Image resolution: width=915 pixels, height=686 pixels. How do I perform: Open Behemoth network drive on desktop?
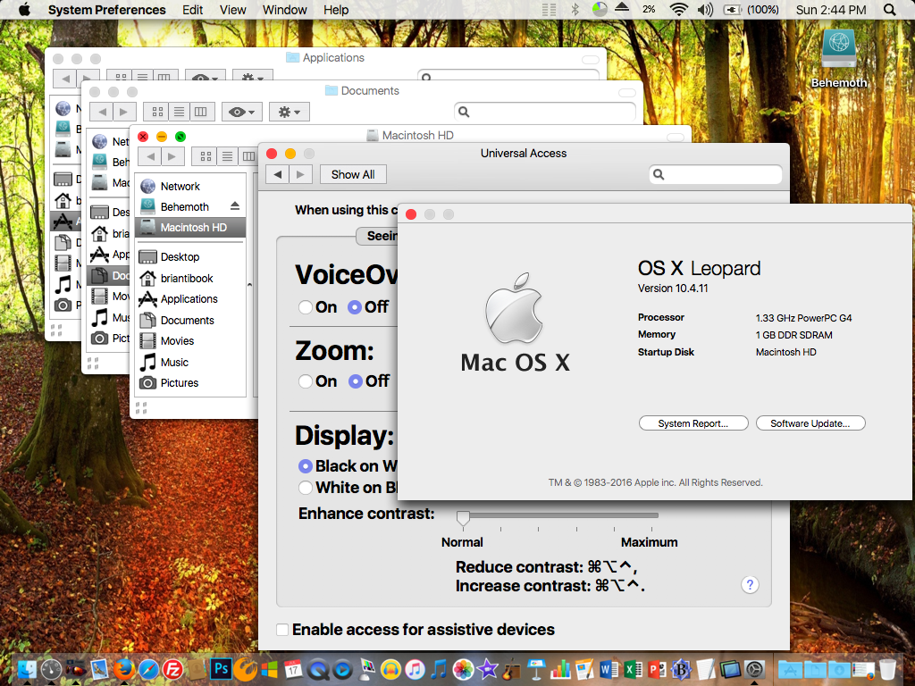pyautogui.click(x=838, y=58)
